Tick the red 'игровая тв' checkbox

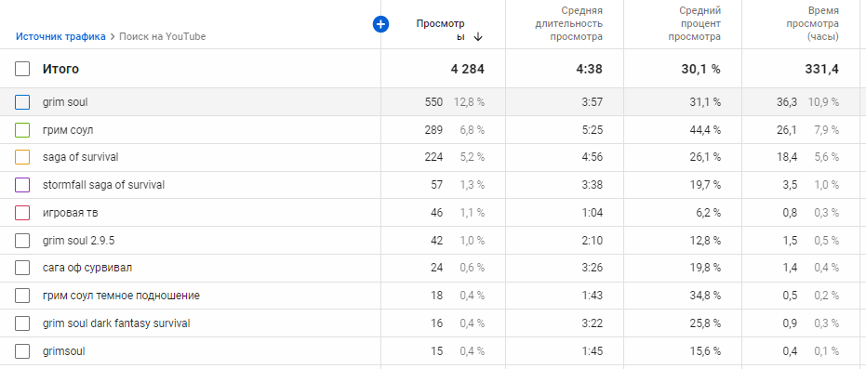coord(22,212)
